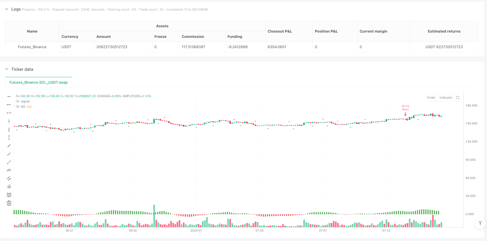487x241 pixels.
Task: Click the trash icon to delete drawings
Action: pos(9,203)
